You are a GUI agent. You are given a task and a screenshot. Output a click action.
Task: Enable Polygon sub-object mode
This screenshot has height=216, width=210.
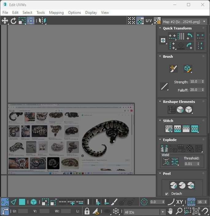click(x=22, y=202)
